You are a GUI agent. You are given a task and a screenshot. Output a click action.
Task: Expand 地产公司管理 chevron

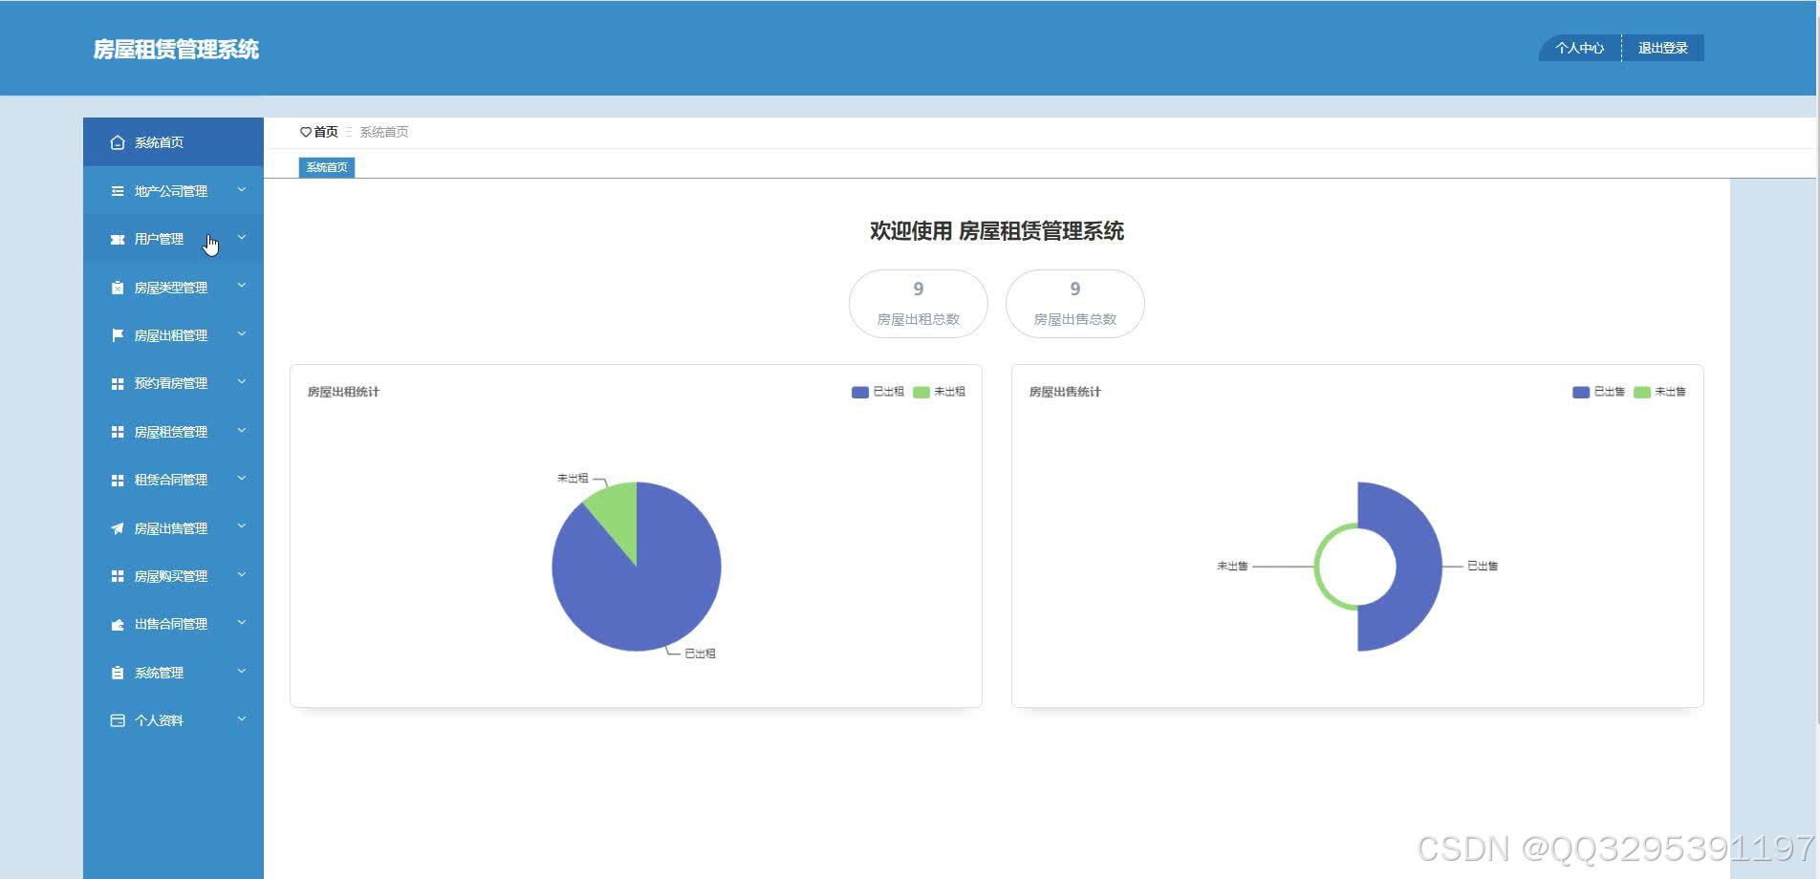[x=242, y=190]
